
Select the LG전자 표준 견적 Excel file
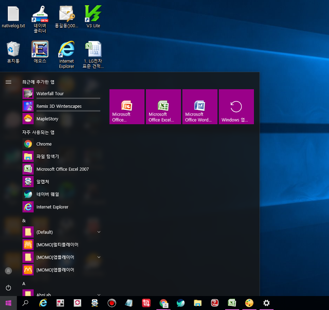pyautogui.click(x=93, y=54)
